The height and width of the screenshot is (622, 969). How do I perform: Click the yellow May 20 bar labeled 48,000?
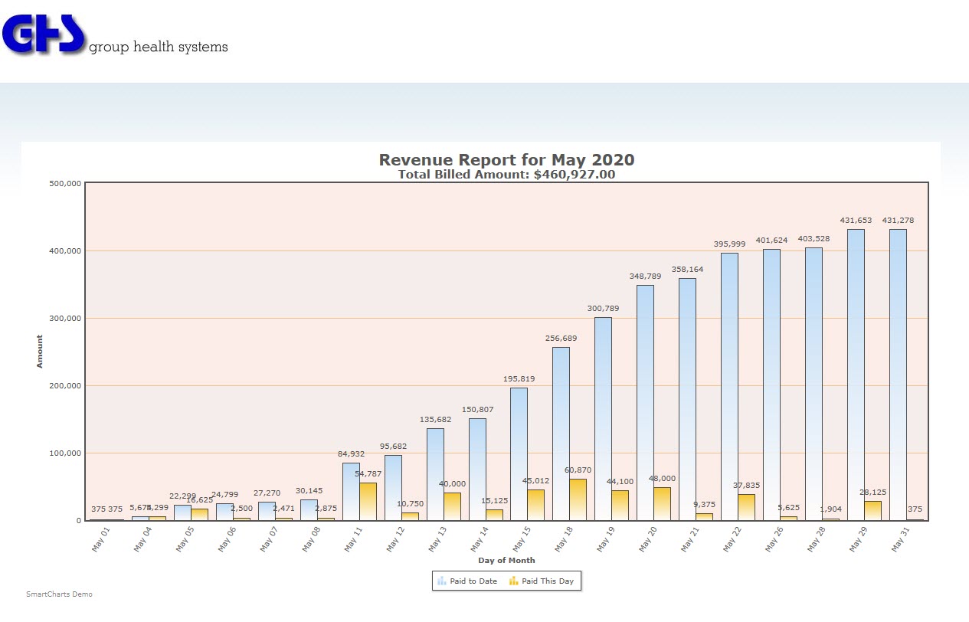(x=662, y=503)
